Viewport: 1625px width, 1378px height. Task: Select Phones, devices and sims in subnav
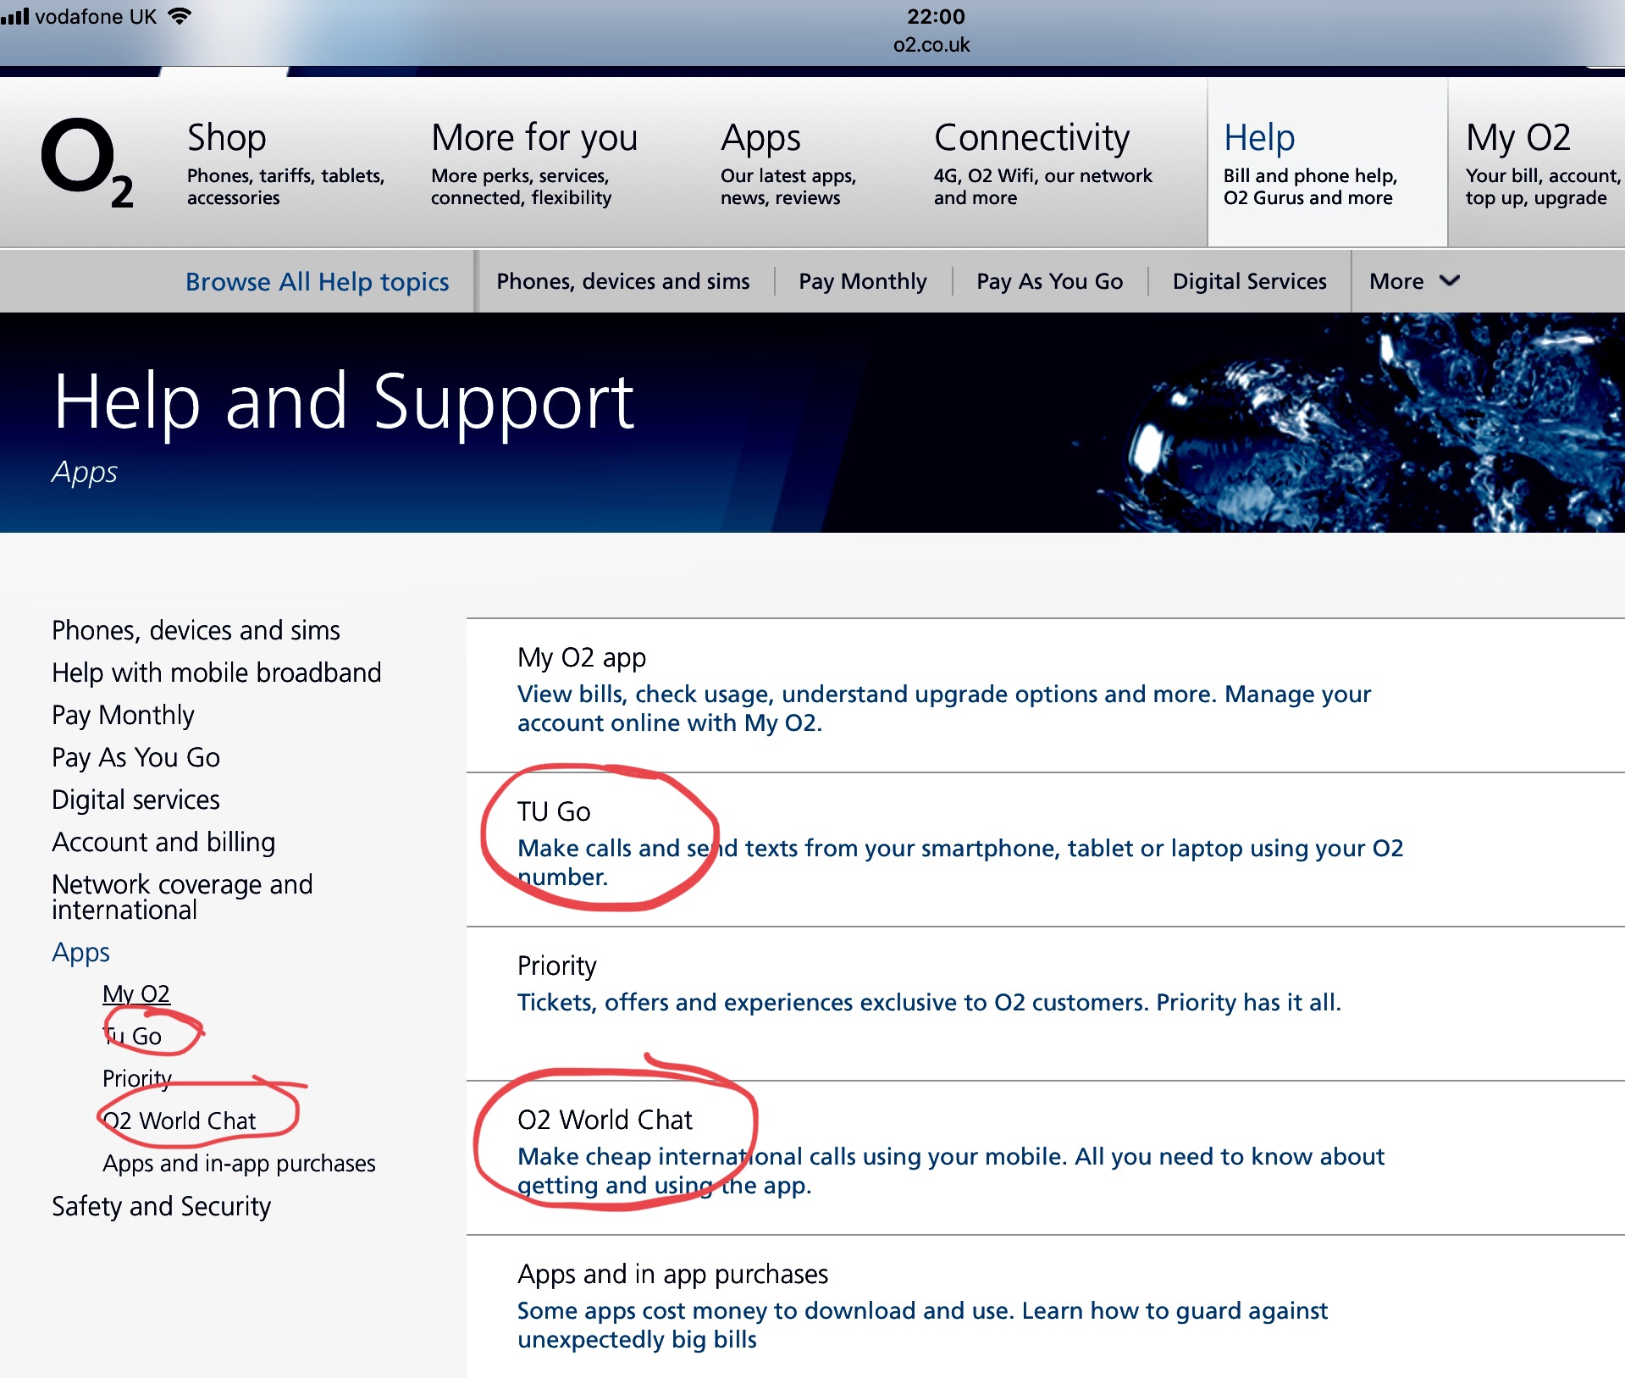point(623,281)
